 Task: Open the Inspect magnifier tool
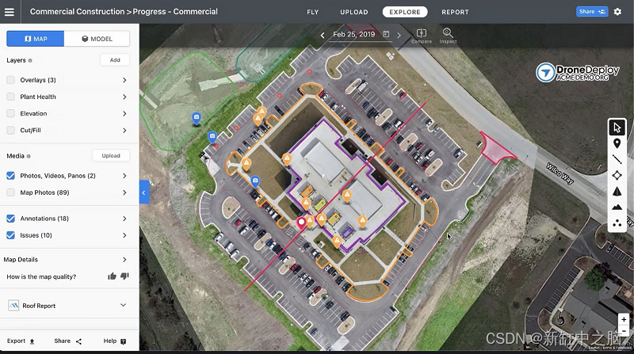coord(448,36)
